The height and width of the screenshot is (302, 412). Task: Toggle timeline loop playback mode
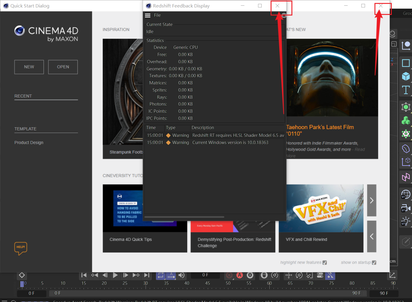click(161, 275)
